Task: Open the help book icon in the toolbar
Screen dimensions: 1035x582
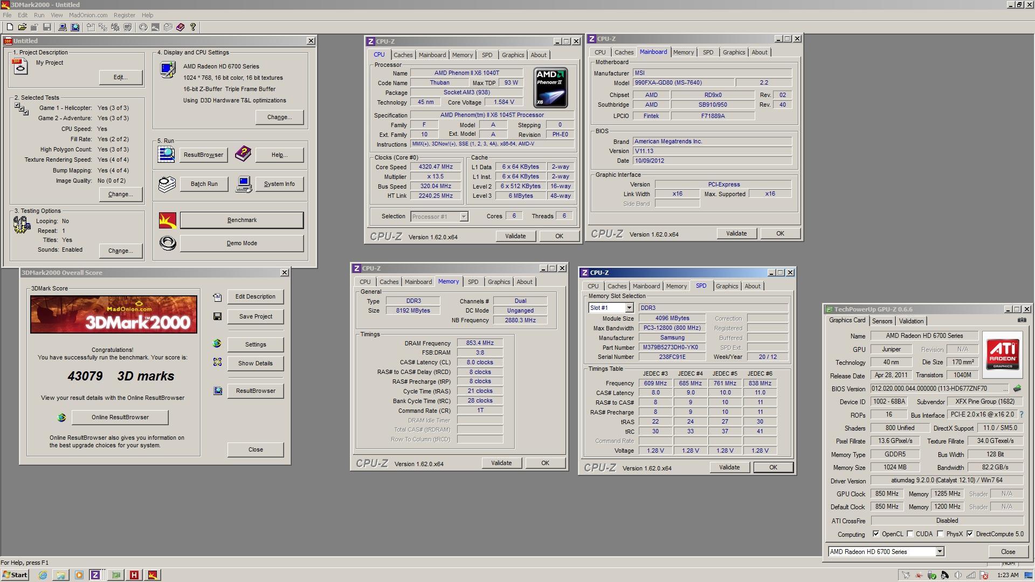Action: click(181, 27)
